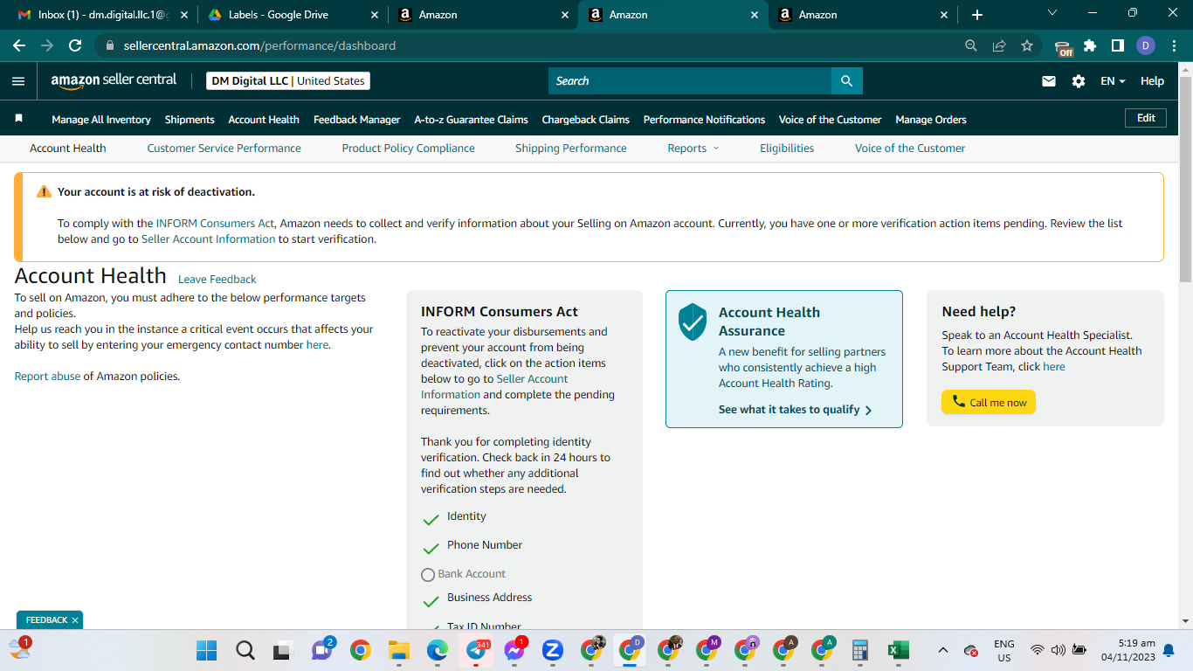The height and width of the screenshot is (671, 1193).
Task: Click the Call me now button
Action: tap(989, 402)
